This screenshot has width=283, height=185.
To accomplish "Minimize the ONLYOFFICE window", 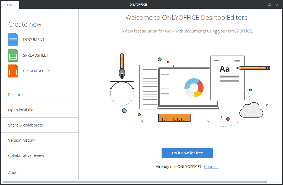I will (x=261, y=5).
